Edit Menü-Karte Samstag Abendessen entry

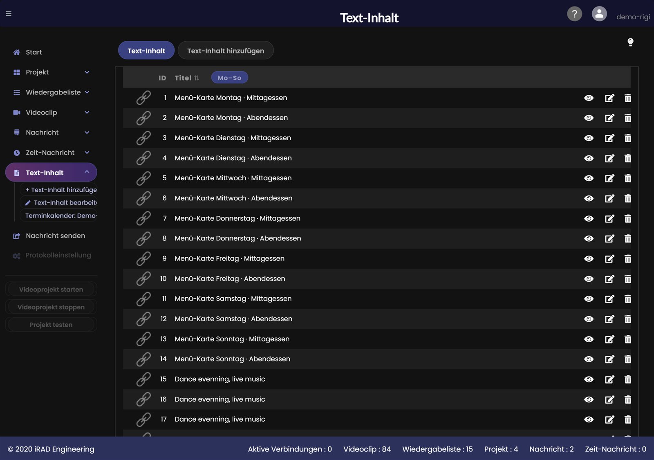pyautogui.click(x=609, y=319)
